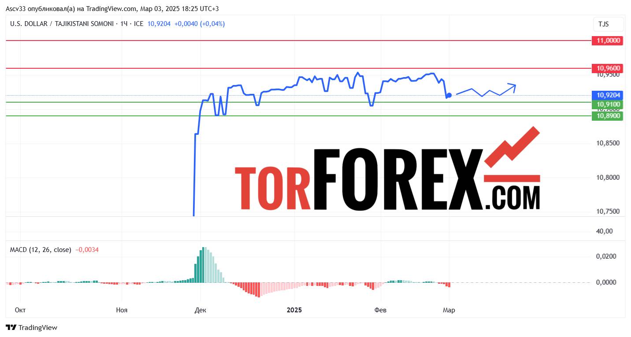Click the 40,00 axis value
Viewport: 631px width, 337px height.
pos(604,231)
